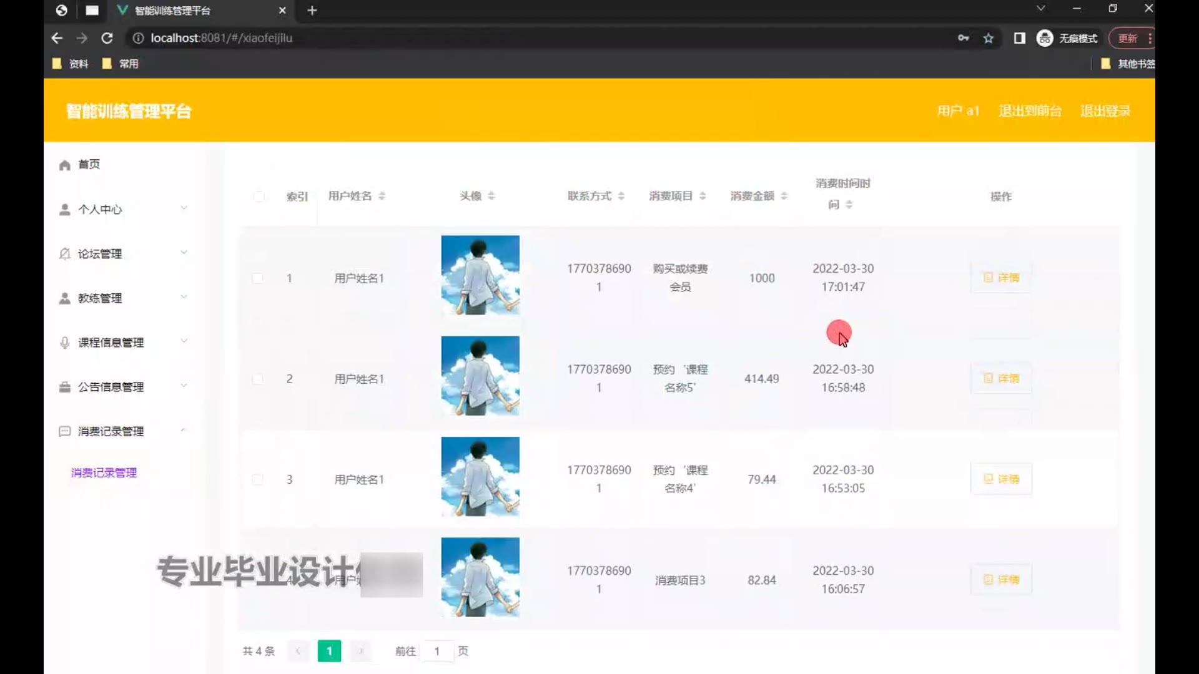
Task: Check the checkbox for row 1
Action: point(257,278)
